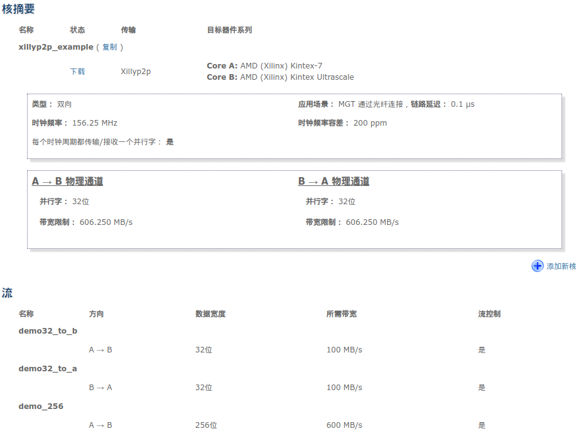Click the 方向 column header

(96, 313)
